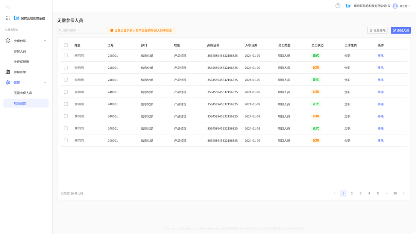Open the 张亚南 user dropdown

point(405,6)
